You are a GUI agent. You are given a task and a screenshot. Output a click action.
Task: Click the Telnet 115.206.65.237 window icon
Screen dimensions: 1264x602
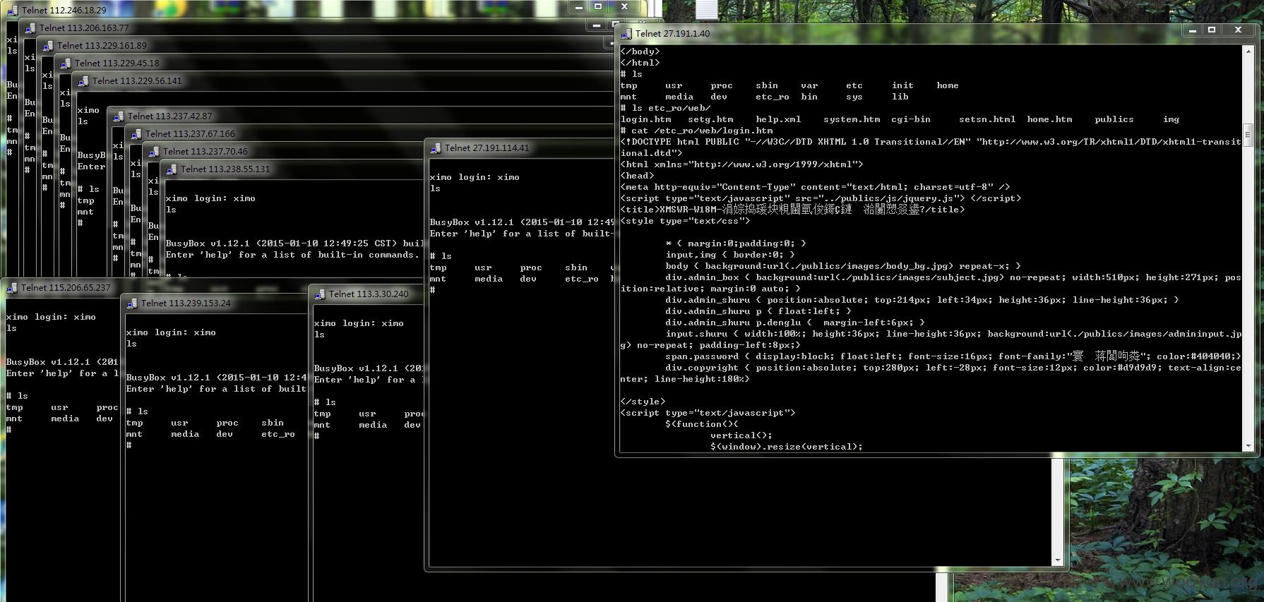(11, 287)
